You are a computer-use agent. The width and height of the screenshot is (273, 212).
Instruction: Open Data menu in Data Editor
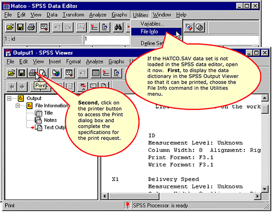click(52, 15)
